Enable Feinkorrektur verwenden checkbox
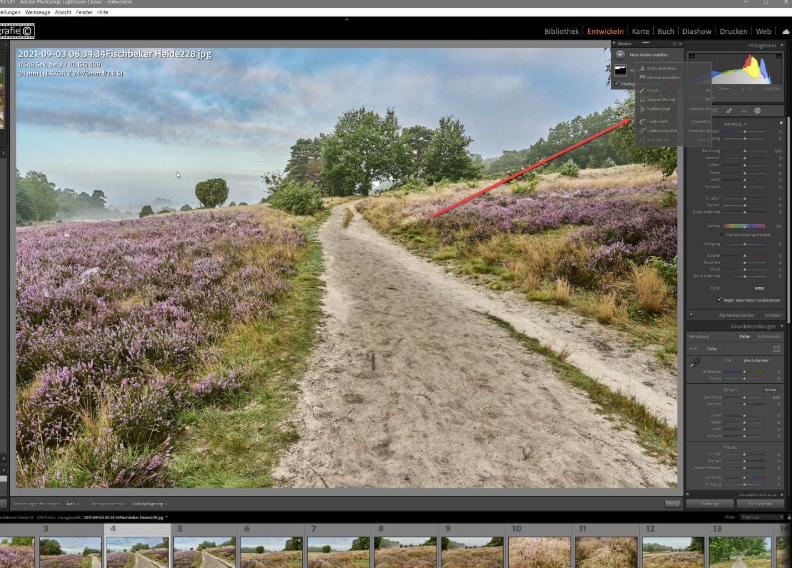792x568 pixels. coord(722,235)
